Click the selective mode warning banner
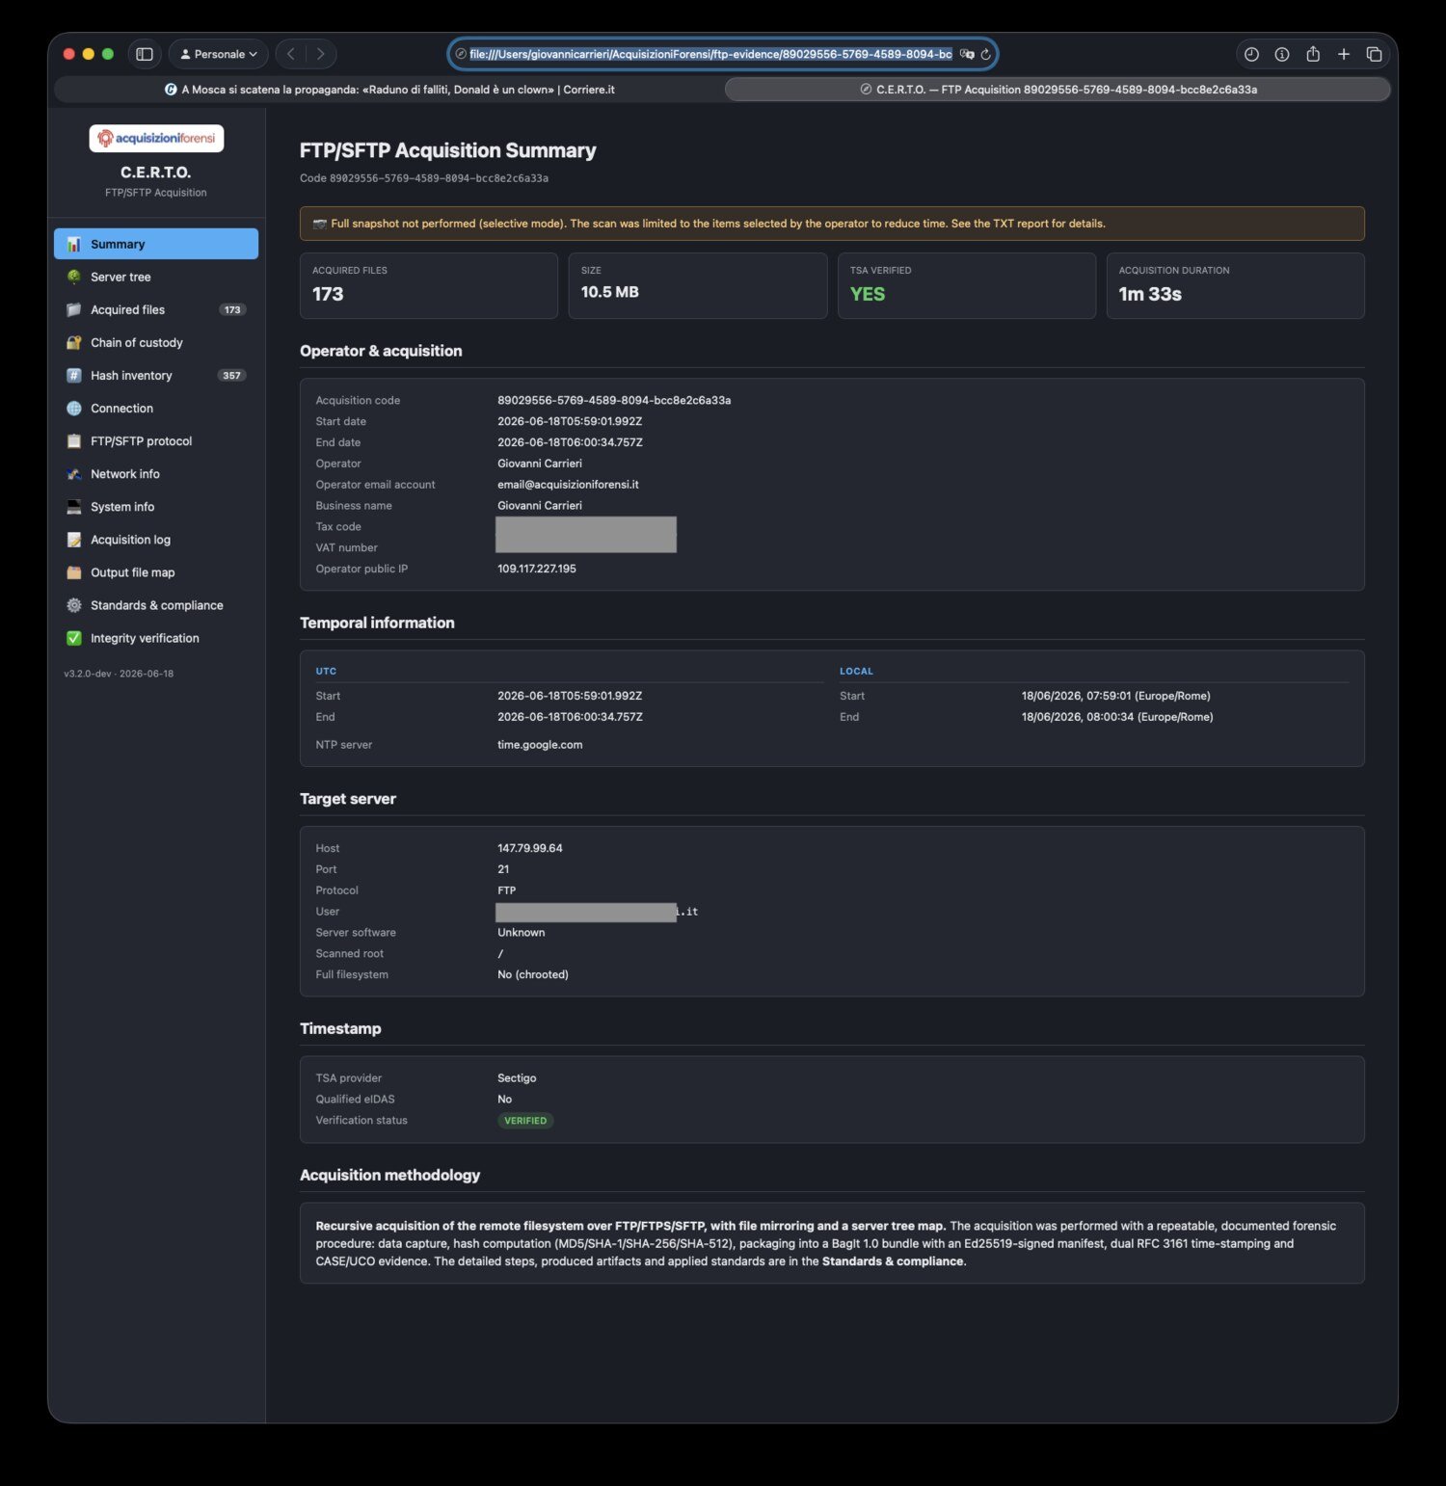 point(832,224)
